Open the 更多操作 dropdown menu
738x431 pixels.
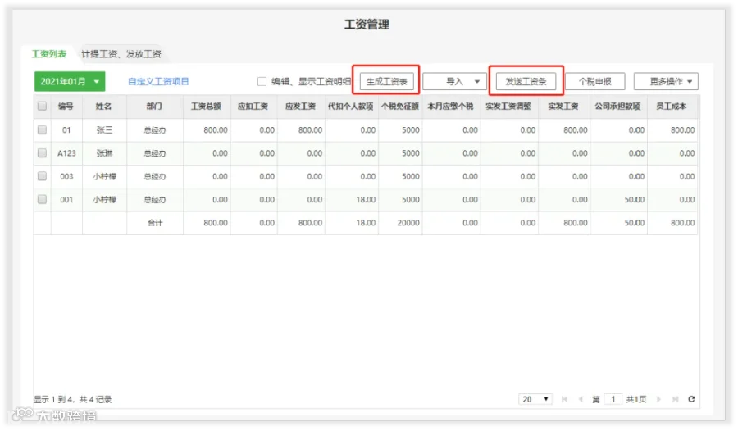(666, 81)
